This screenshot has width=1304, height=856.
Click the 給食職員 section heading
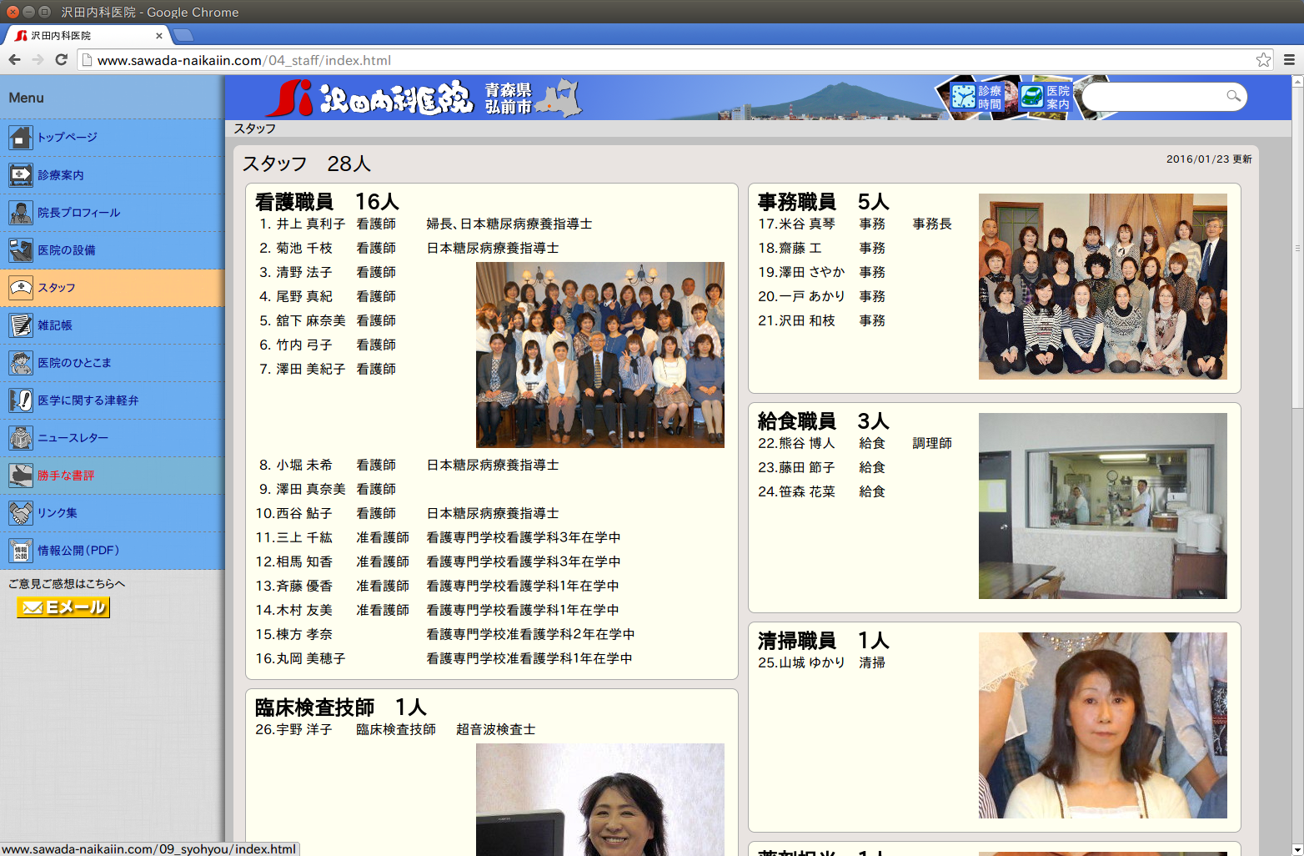[824, 421]
